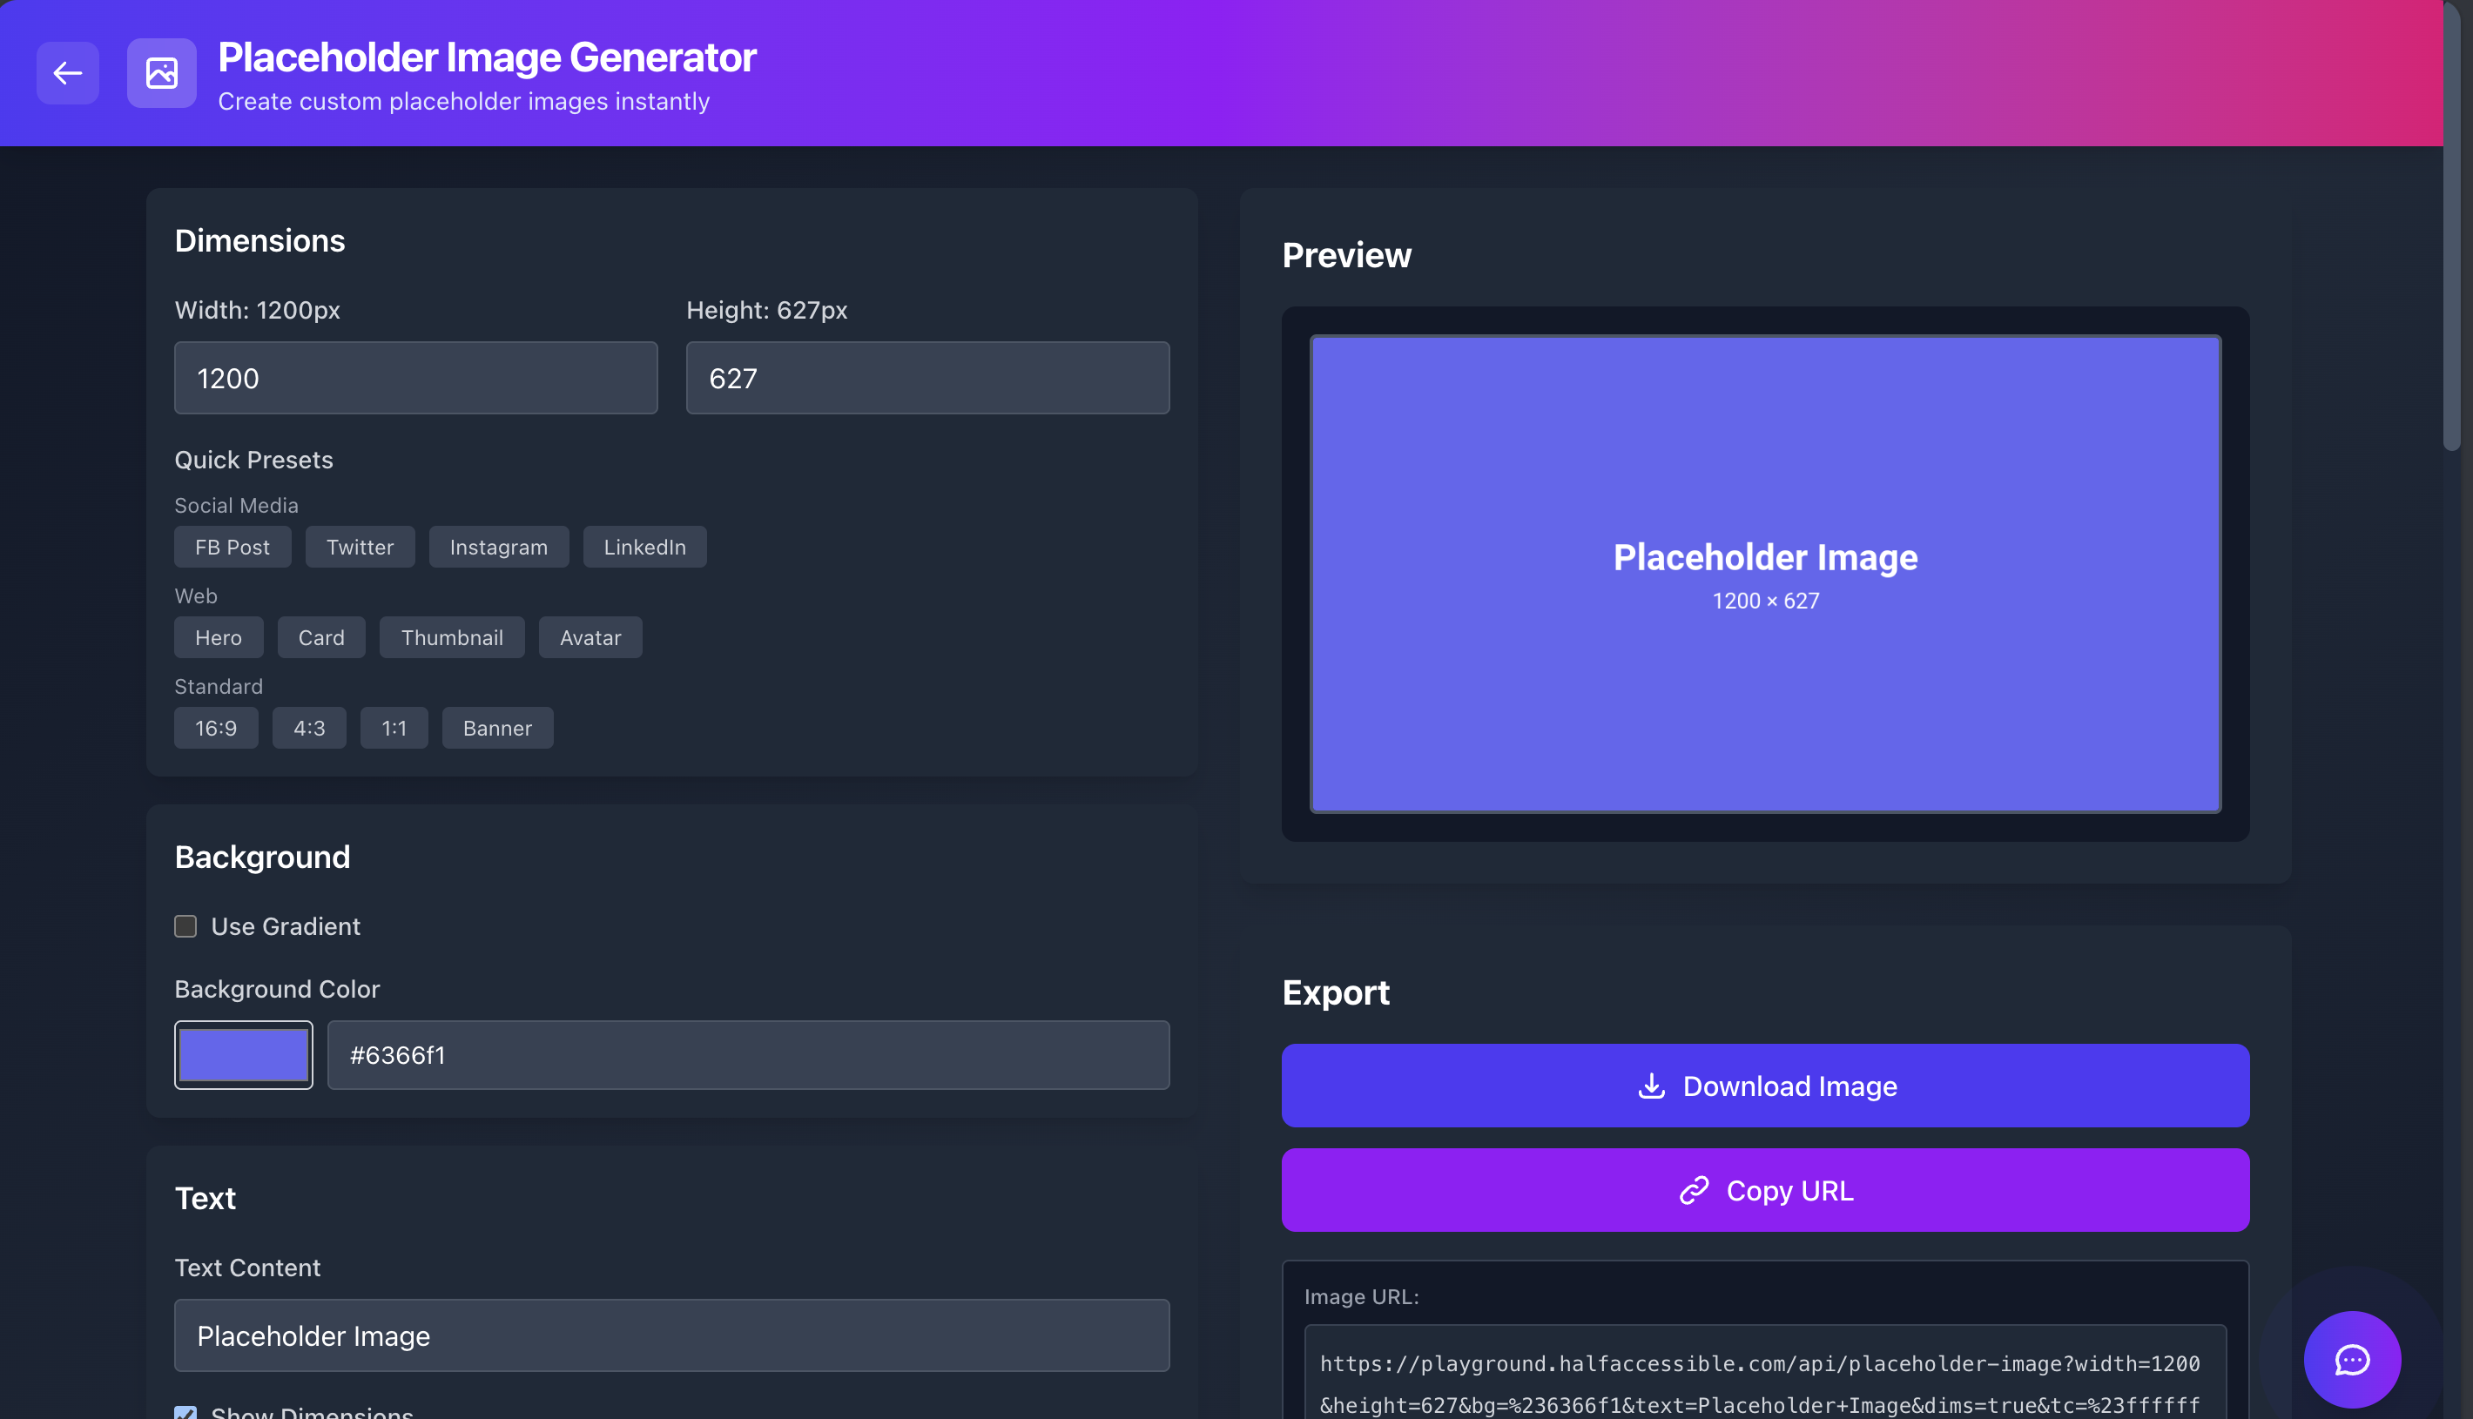The height and width of the screenshot is (1419, 2473).
Task: Open the chat bubble in bottom right corner
Action: (2351, 1360)
